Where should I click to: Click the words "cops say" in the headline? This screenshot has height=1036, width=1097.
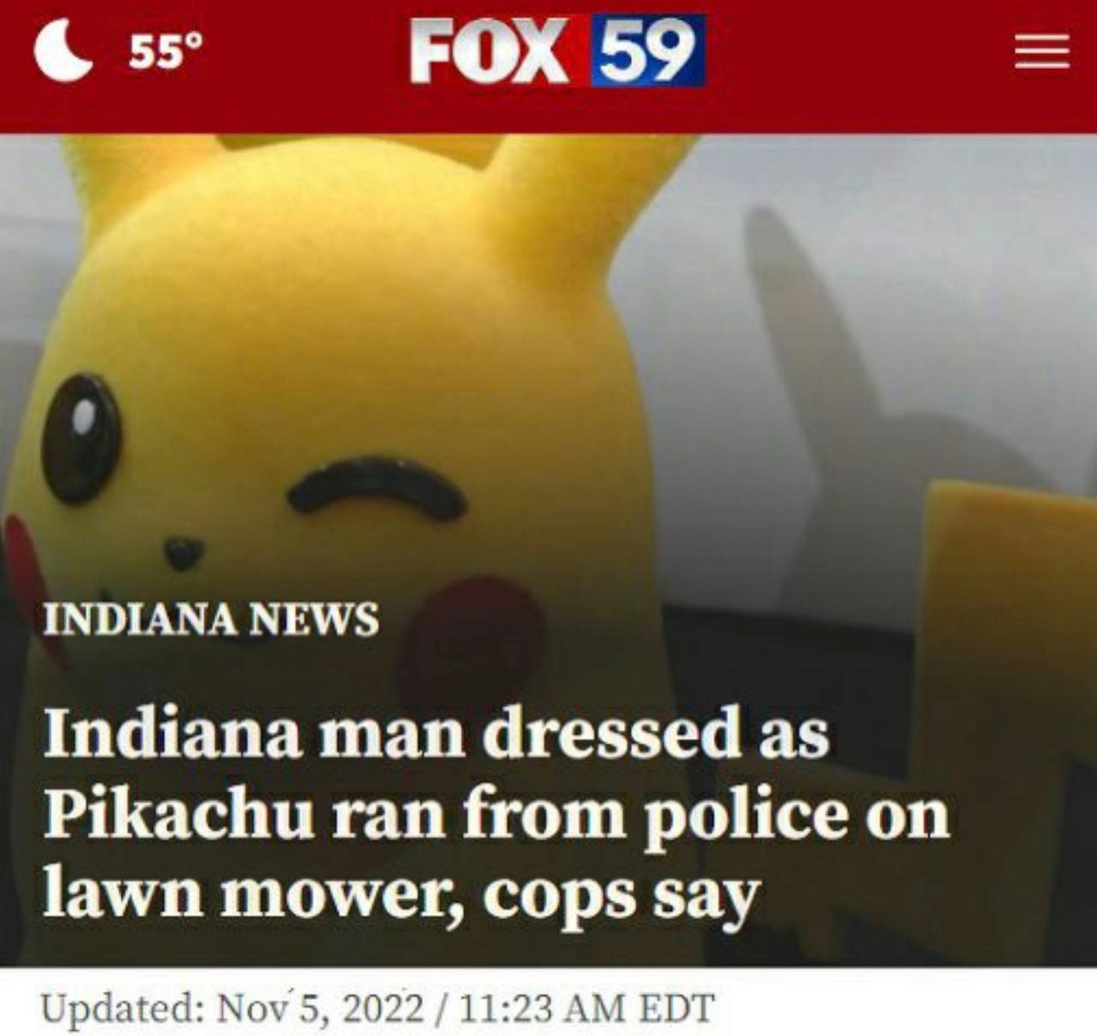pyautogui.click(x=621, y=896)
